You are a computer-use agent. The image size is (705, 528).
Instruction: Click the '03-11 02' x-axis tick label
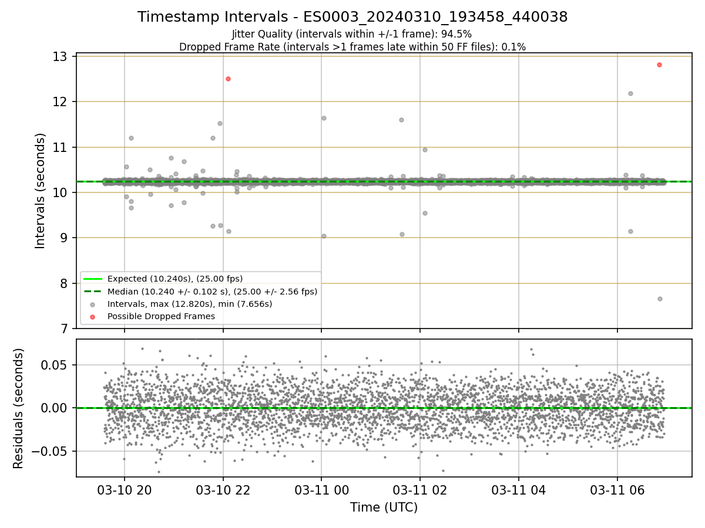[419, 489]
